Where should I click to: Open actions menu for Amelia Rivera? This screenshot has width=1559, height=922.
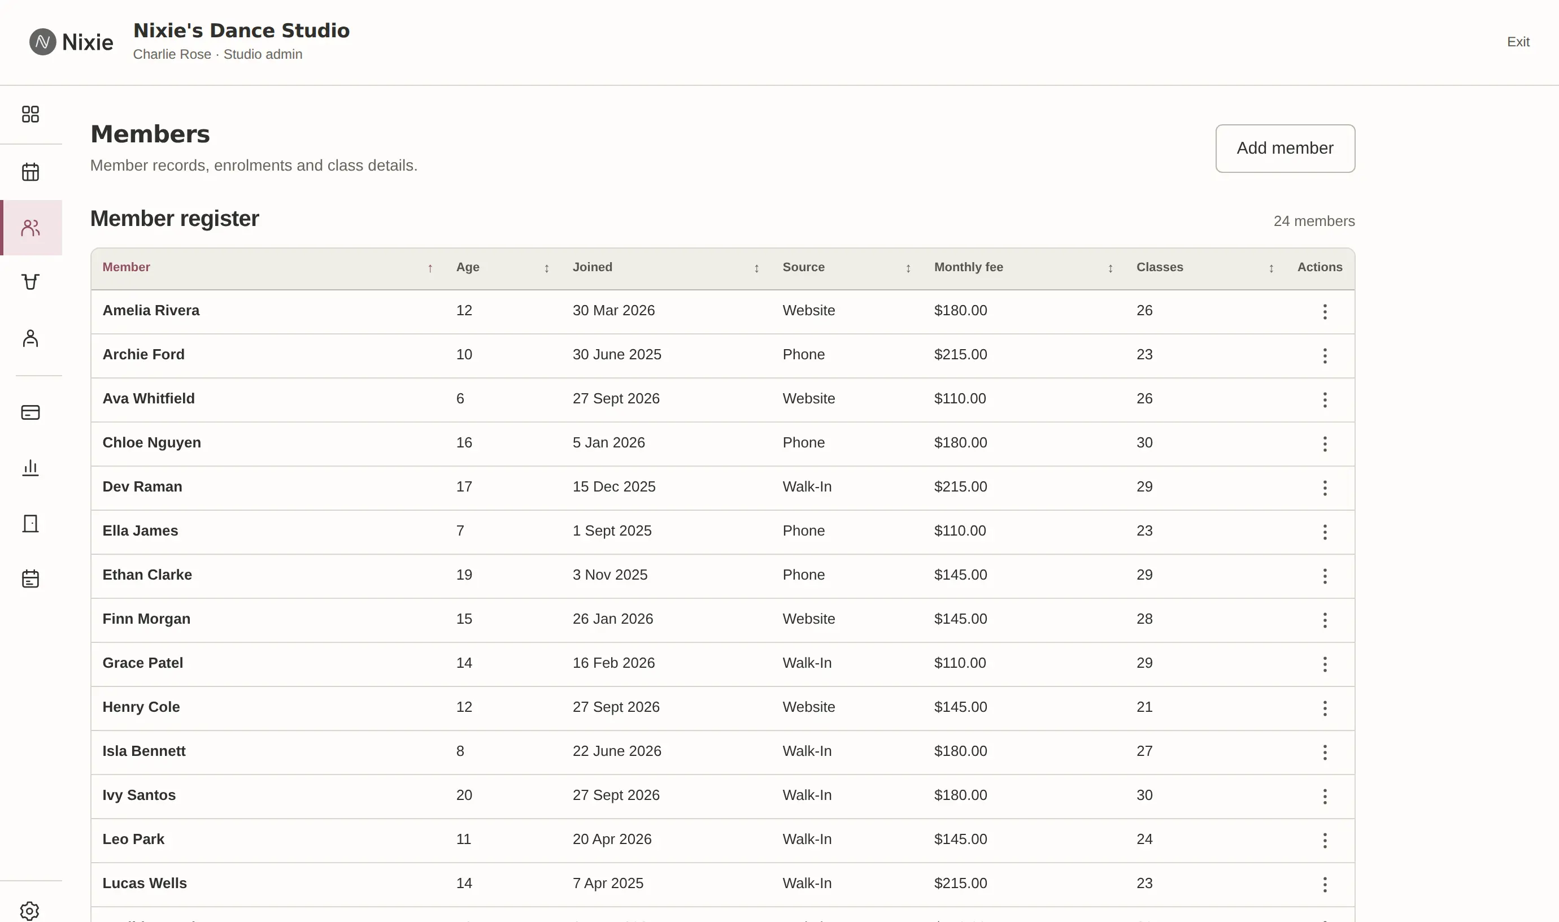coord(1325,311)
